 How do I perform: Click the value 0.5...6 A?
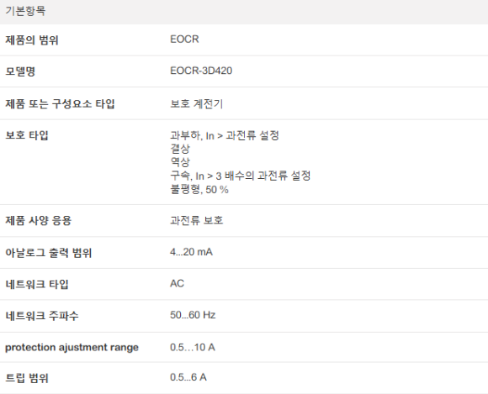point(188,377)
